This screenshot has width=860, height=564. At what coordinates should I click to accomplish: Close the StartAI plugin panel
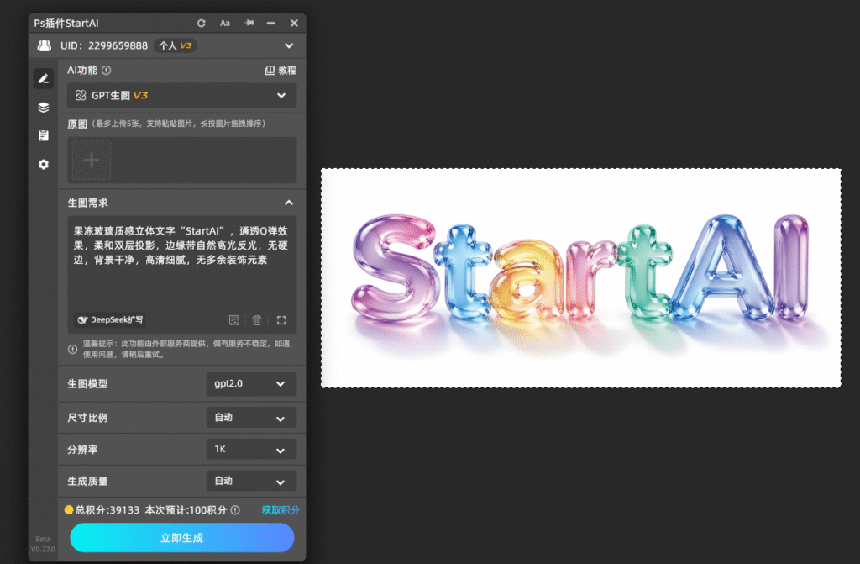(x=294, y=23)
